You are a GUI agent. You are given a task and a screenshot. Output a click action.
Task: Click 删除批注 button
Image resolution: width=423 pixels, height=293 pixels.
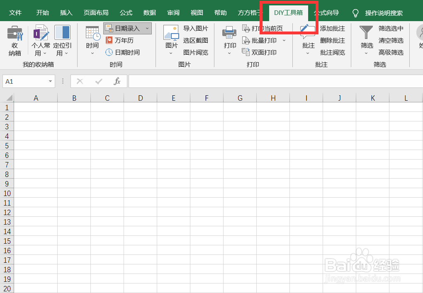click(332, 41)
